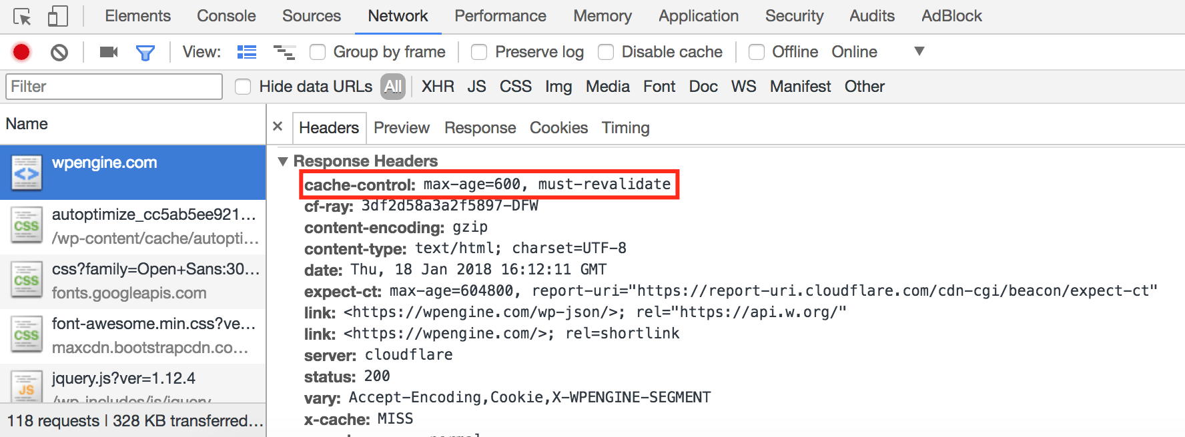Filter requests by XHR type
1185x437 pixels.
click(438, 87)
